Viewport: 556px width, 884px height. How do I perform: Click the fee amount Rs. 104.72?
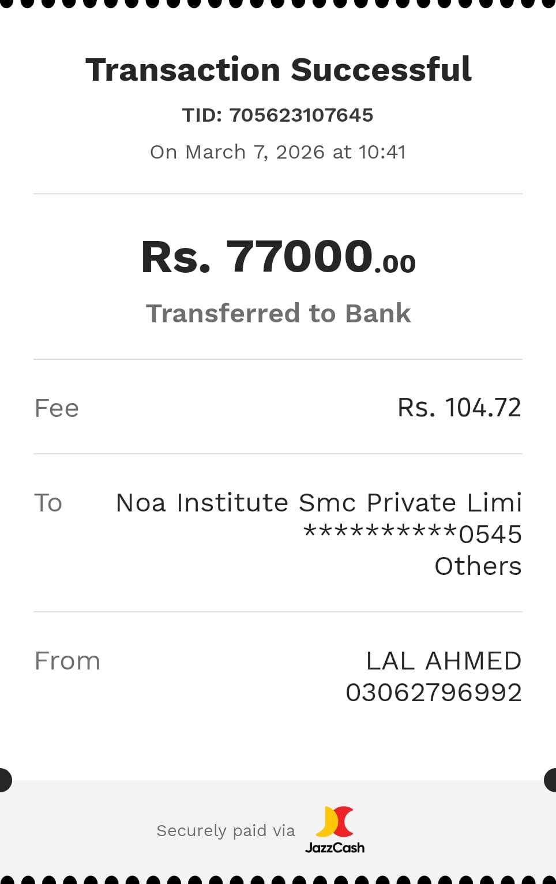coord(459,408)
